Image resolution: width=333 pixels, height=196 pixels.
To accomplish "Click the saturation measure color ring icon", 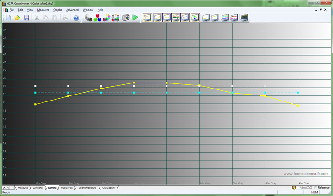I will click(x=116, y=18).
